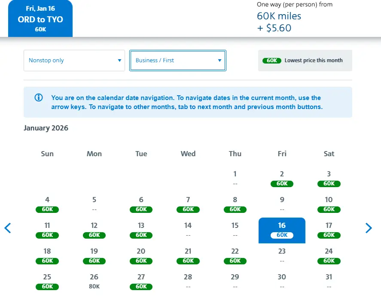Click the 60K badge under January 18
This screenshot has height=300, width=381.
[x=47, y=261]
